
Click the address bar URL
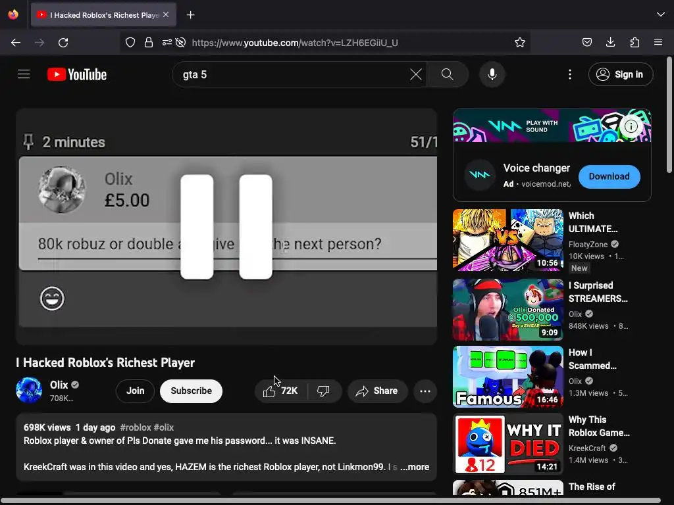click(295, 43)
